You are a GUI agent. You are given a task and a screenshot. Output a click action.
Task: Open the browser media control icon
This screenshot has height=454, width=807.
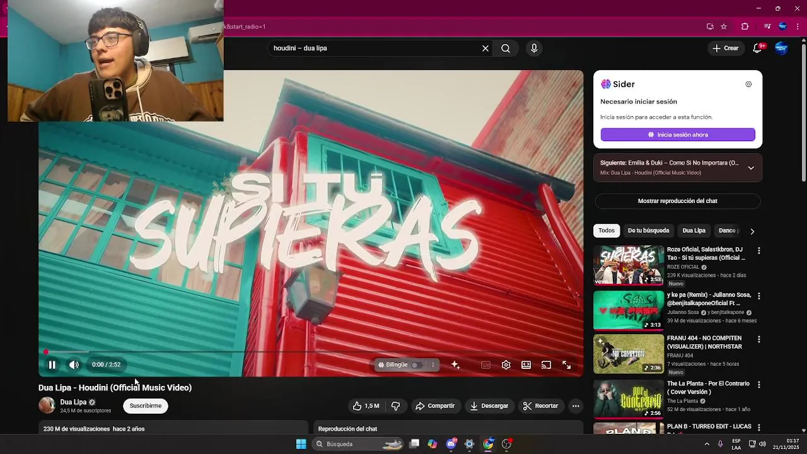coord(767,26)
